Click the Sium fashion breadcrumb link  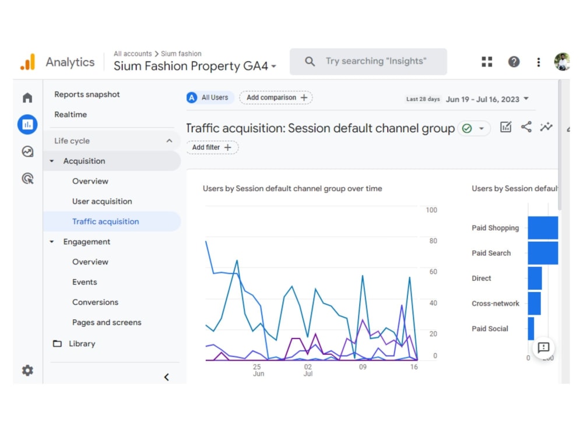pyautogui.click(x=181, y=54)
